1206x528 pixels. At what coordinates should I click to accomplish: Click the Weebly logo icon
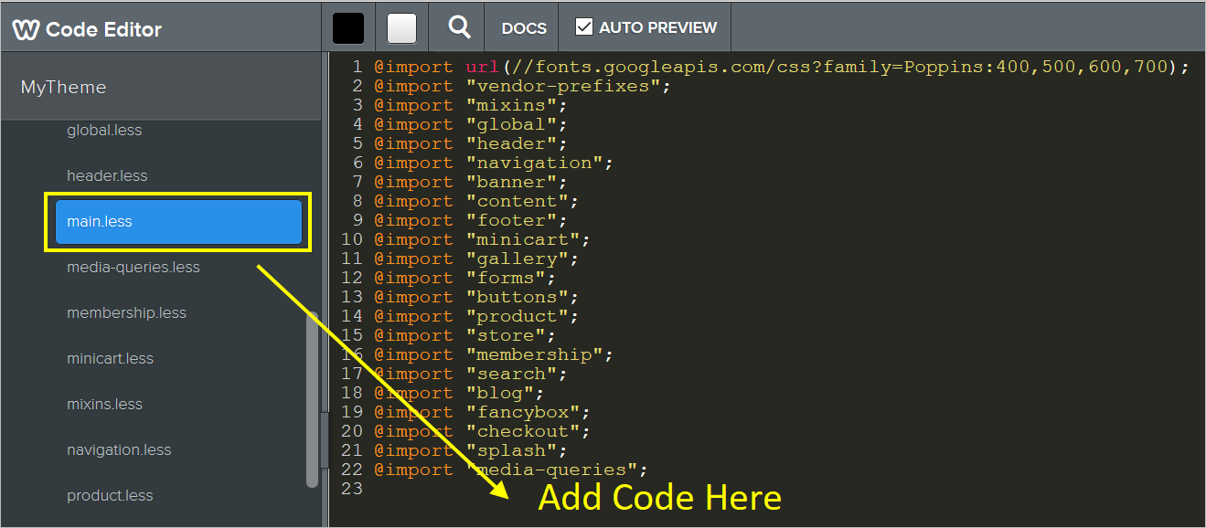[26, 29]
